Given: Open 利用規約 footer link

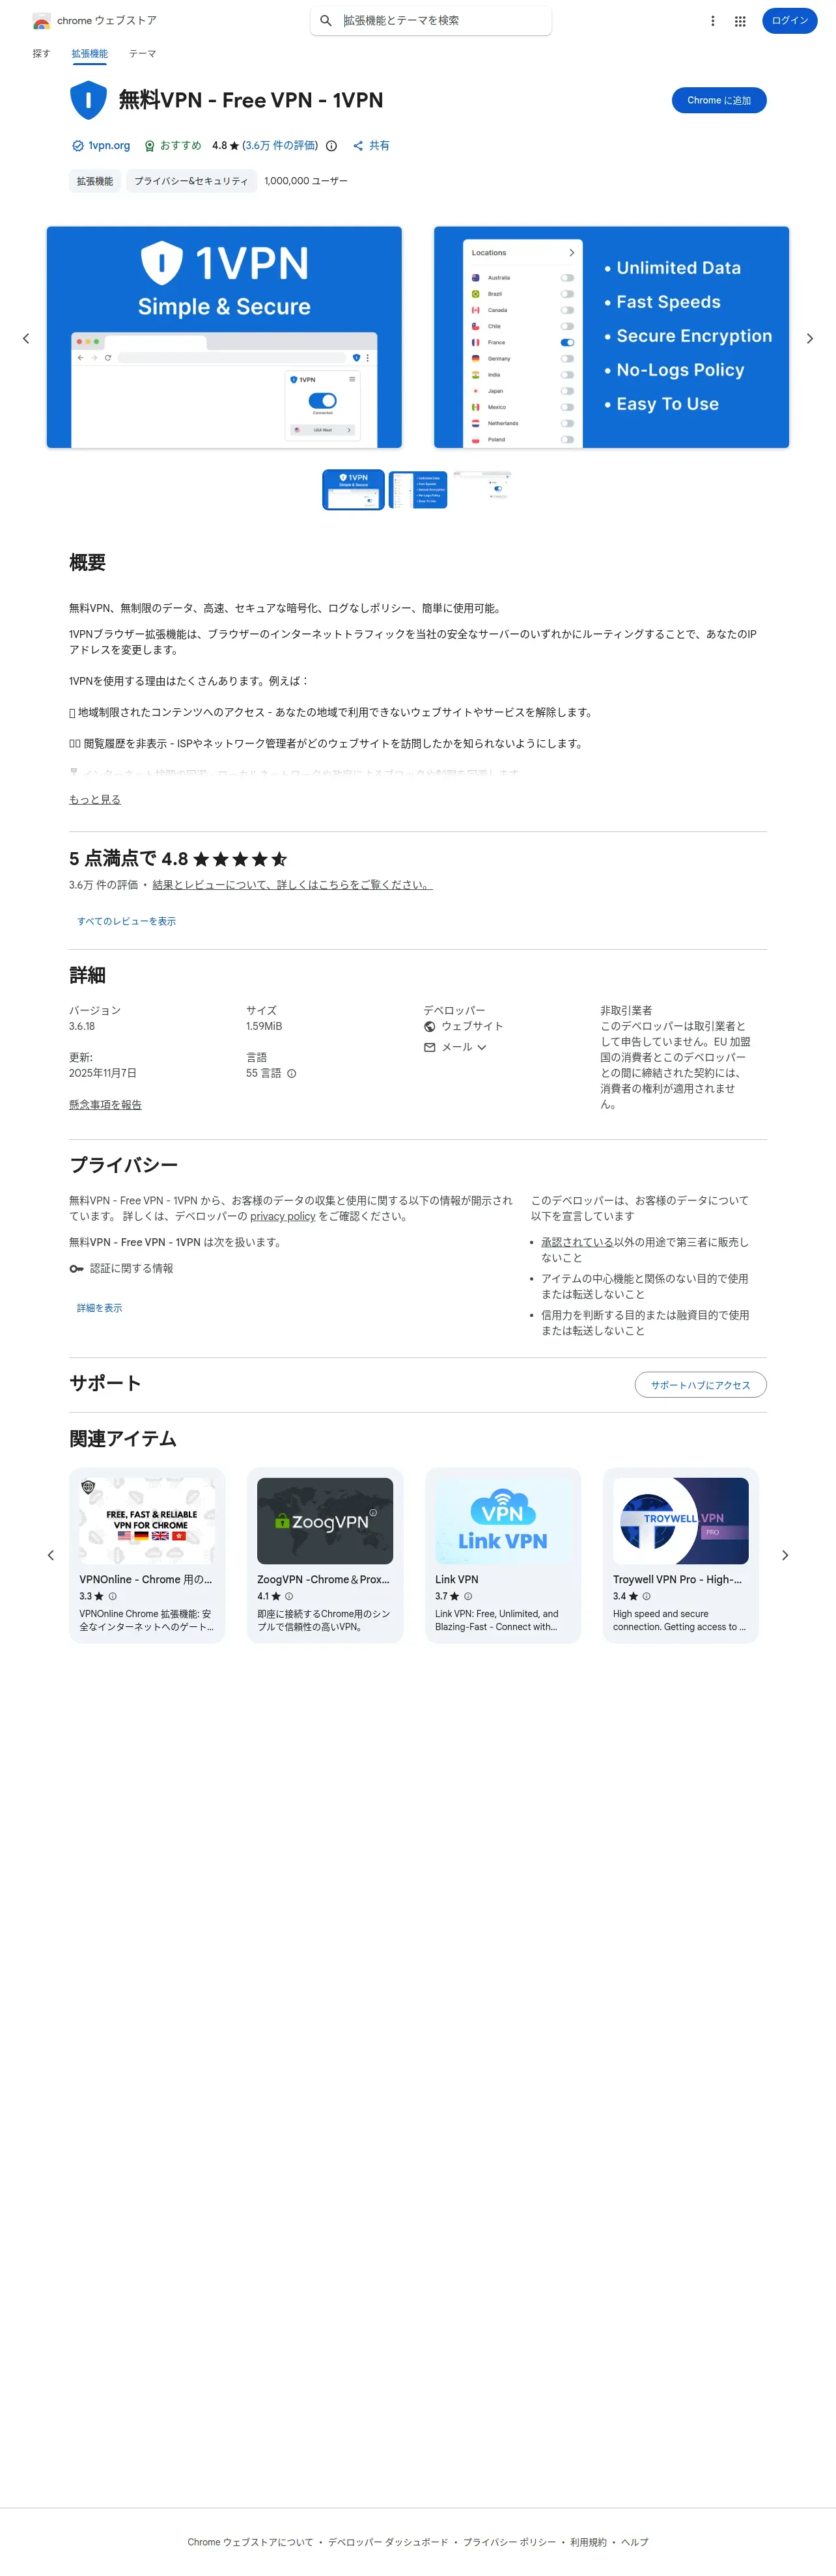Looking at the screenshot, I should [588, 2542].
